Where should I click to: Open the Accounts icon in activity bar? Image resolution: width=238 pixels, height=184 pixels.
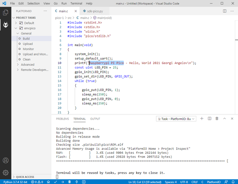(6, 161)
